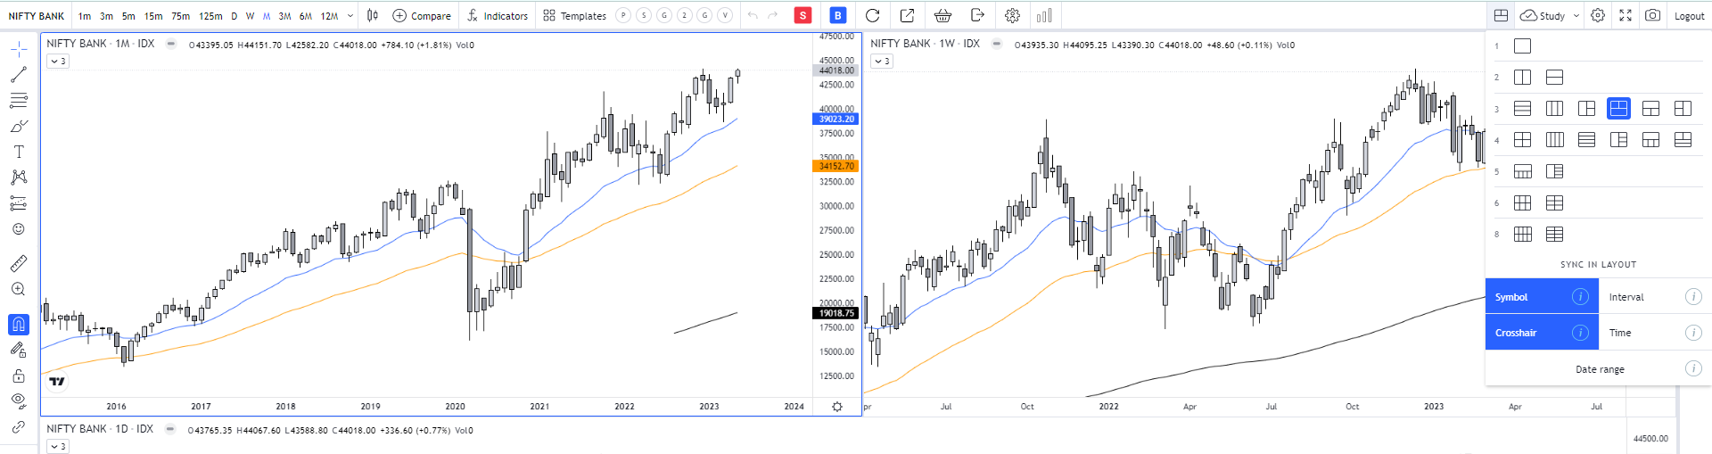Select the crosshair cursor tool
Screen dimensions: 1712x454
click(x=19, y=49)
